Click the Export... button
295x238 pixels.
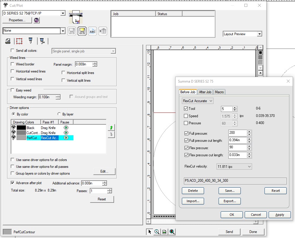pos(230,201)
